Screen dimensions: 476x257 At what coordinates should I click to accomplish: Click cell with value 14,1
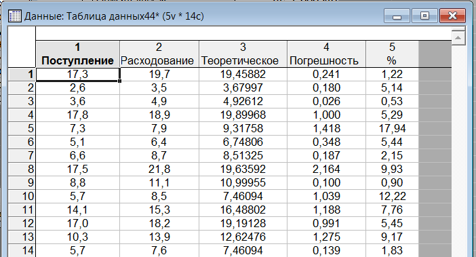click(x=78, y=210)
